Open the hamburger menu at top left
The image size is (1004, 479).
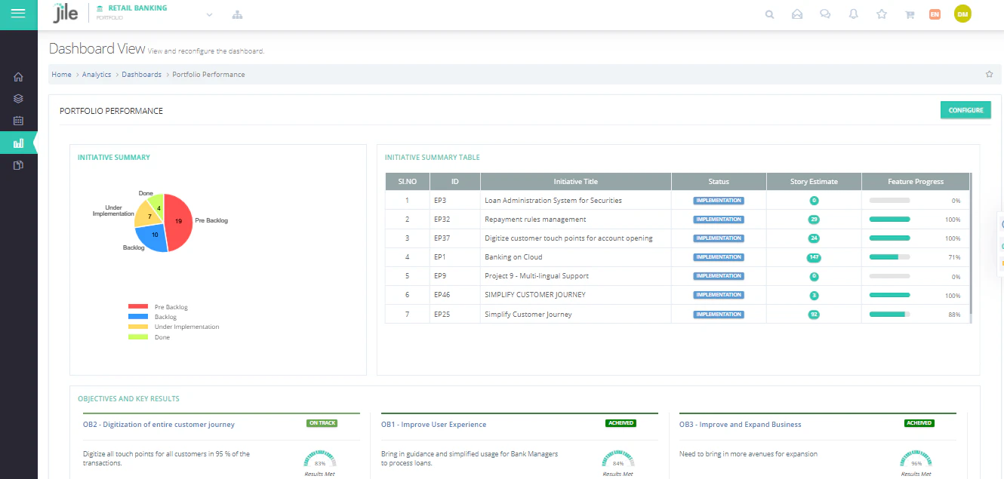click(18, 12)
